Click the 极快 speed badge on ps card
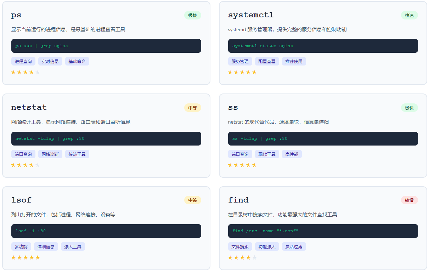This screenshot has height=273, width=429. click(x=192, y=16)
